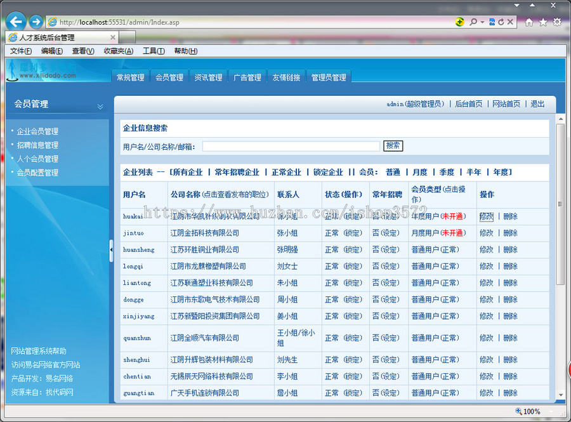Click the vertical scrollbar down arrow
The height and width of the screenshot is (422, 571).
point(560,395)
